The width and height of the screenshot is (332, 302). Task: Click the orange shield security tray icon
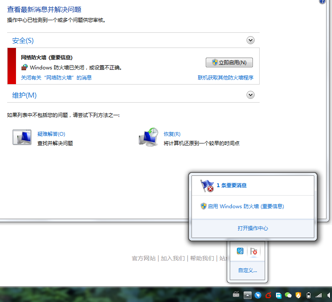(298, 295)
